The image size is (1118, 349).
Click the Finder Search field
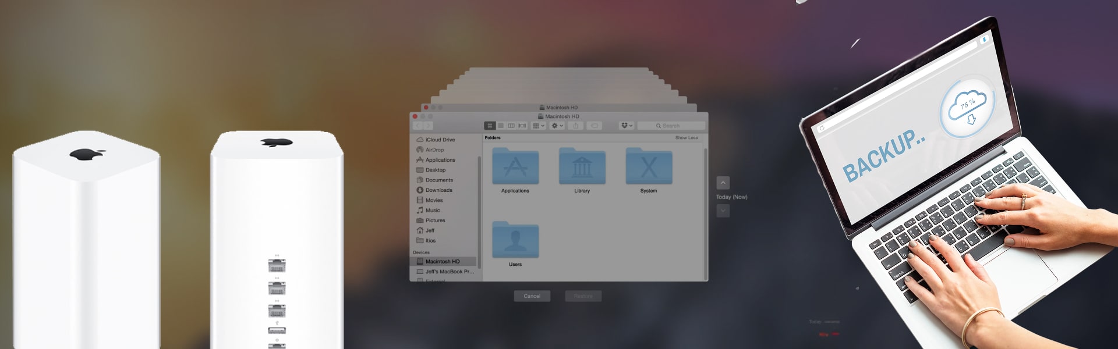coord(671,126)
